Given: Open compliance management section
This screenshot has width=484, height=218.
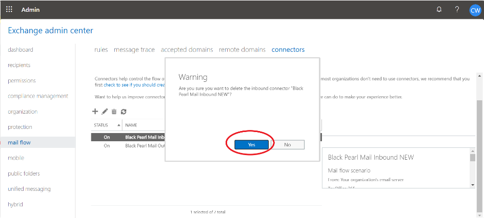Looking at the screenshot, I should pyautogui.click(x=38, y=96).
